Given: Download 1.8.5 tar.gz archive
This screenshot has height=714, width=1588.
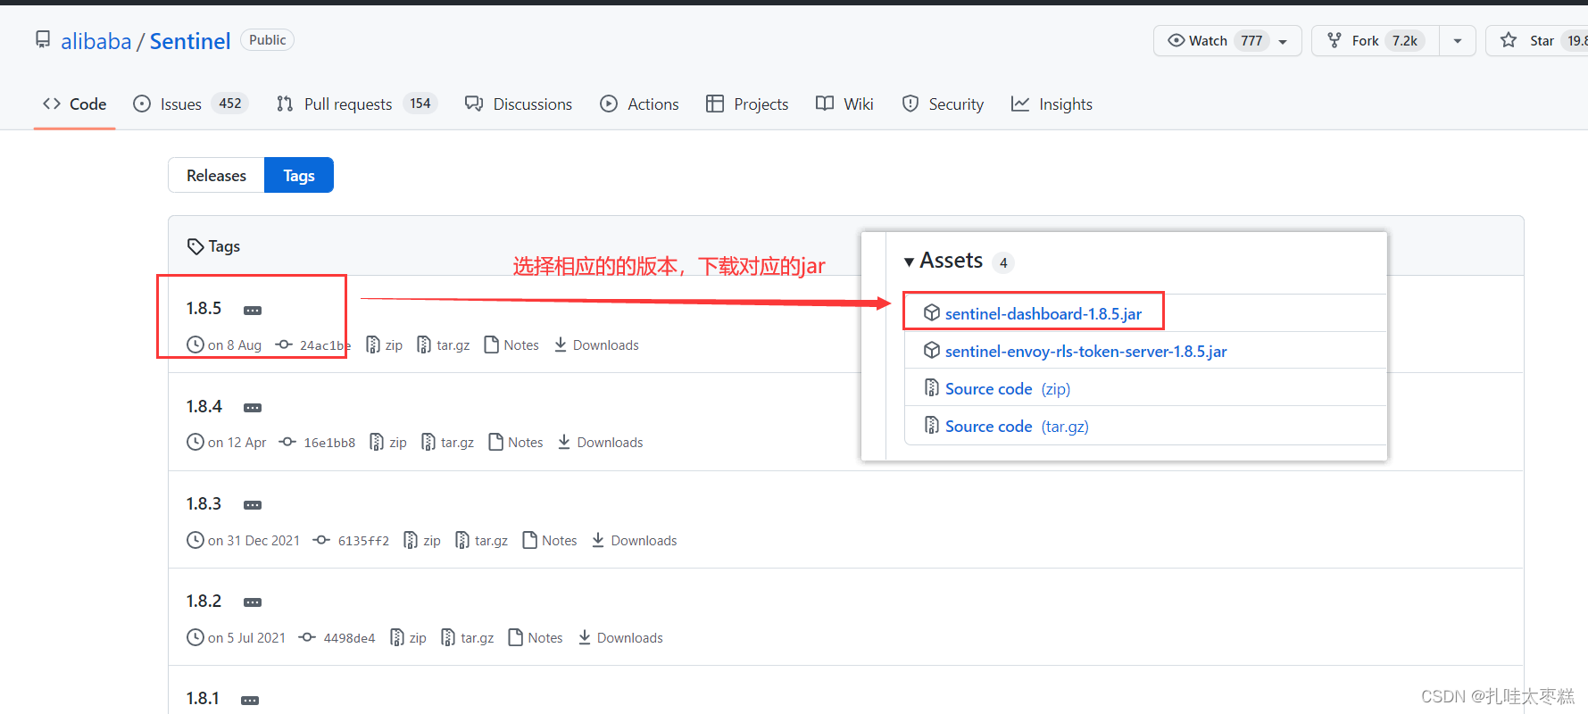Looking at the screenshot, I should click(x=444, y=345).
